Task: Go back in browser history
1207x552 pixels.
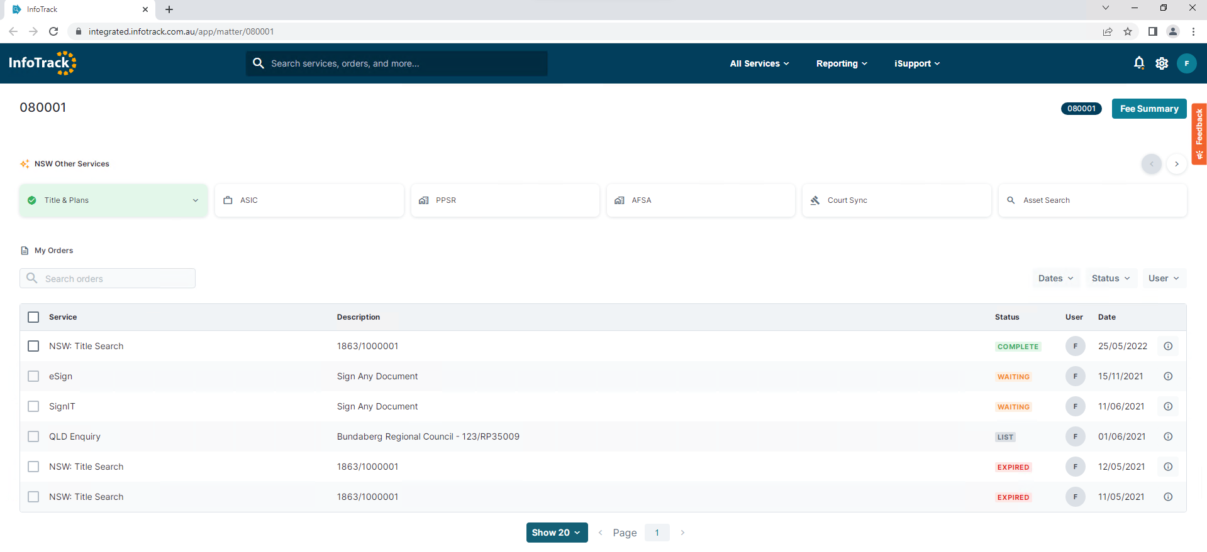Action: click(13, 31)
